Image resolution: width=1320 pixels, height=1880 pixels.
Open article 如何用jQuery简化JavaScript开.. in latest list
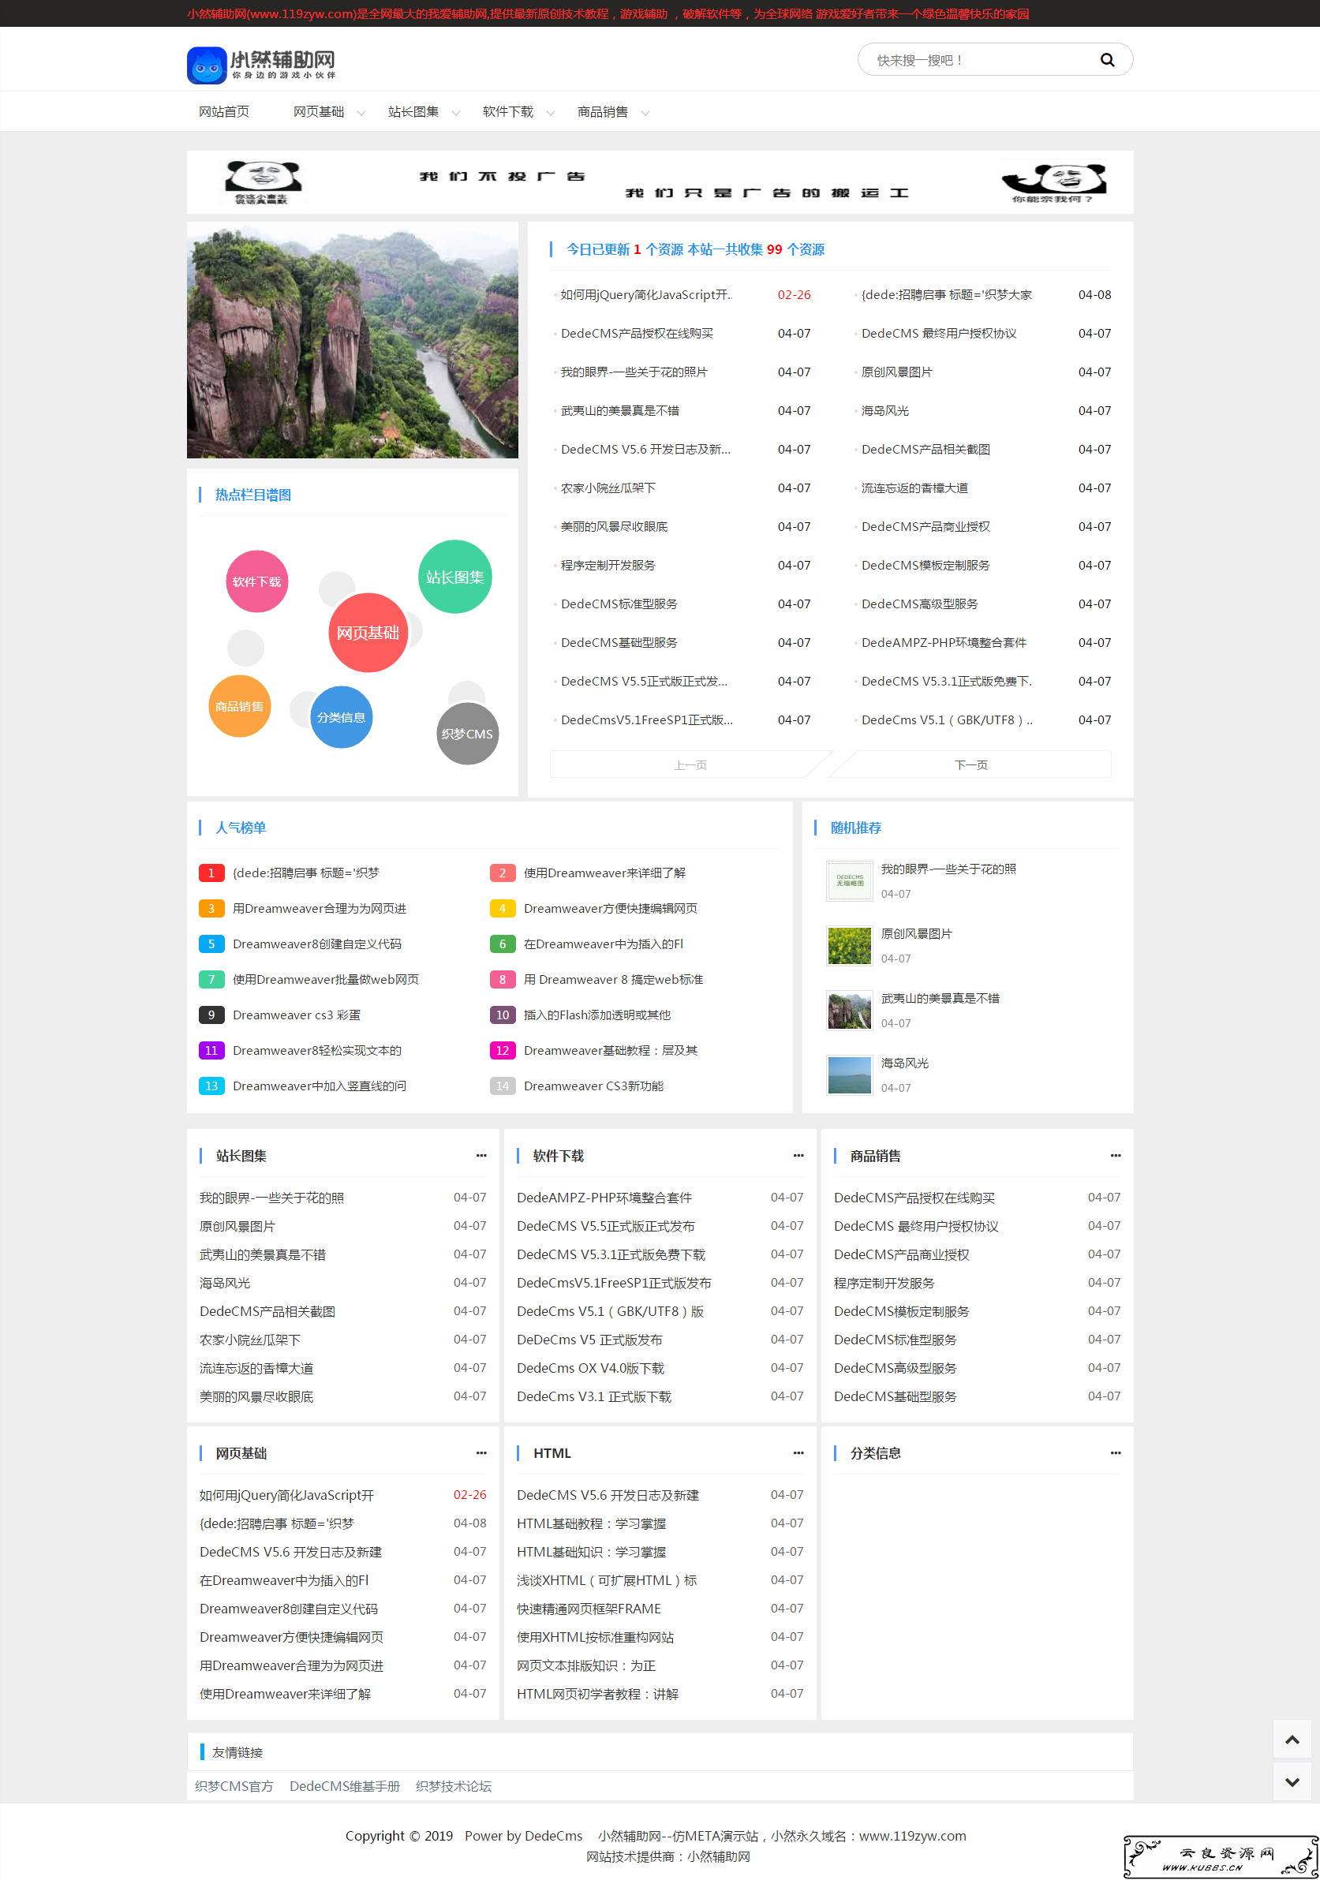coord(647,295)
